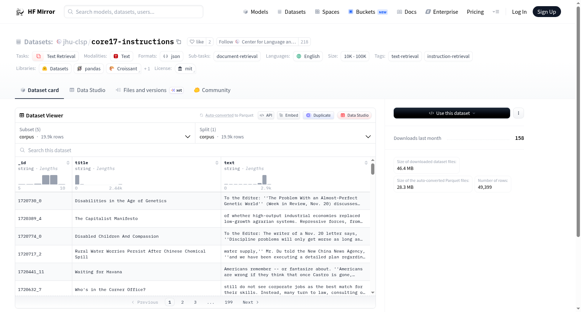Switch to Files and versions tab

click(x=150, y=90)
